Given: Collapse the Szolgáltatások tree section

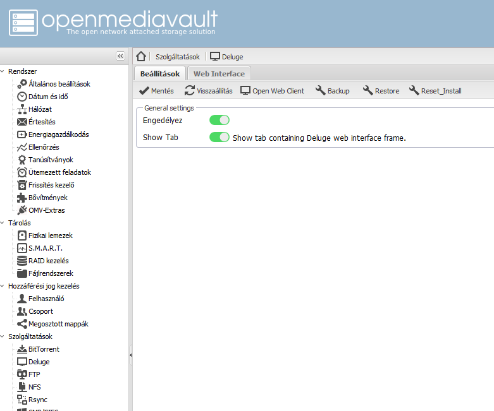Looking at the screenshot, I should click(x=2, y=337).
